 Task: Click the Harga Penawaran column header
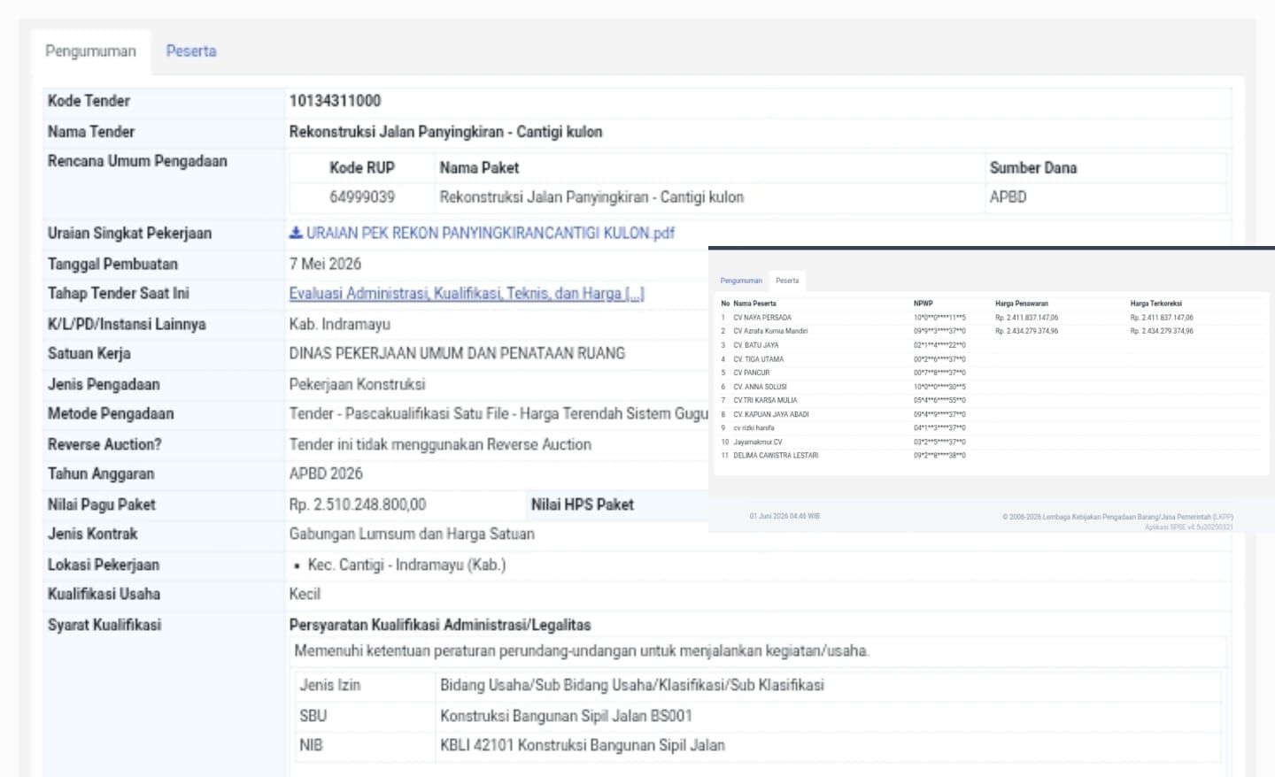pos(1022,304)
